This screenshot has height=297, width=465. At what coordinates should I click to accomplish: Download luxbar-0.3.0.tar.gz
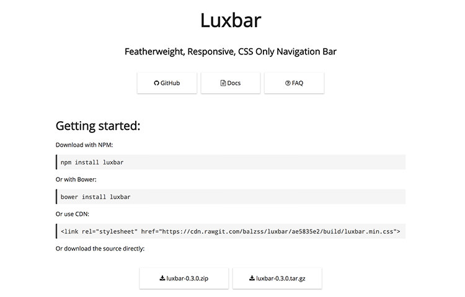click(x=277, y=278)
